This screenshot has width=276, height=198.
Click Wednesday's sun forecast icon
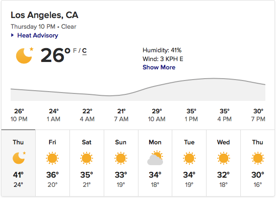pos(223,158)
